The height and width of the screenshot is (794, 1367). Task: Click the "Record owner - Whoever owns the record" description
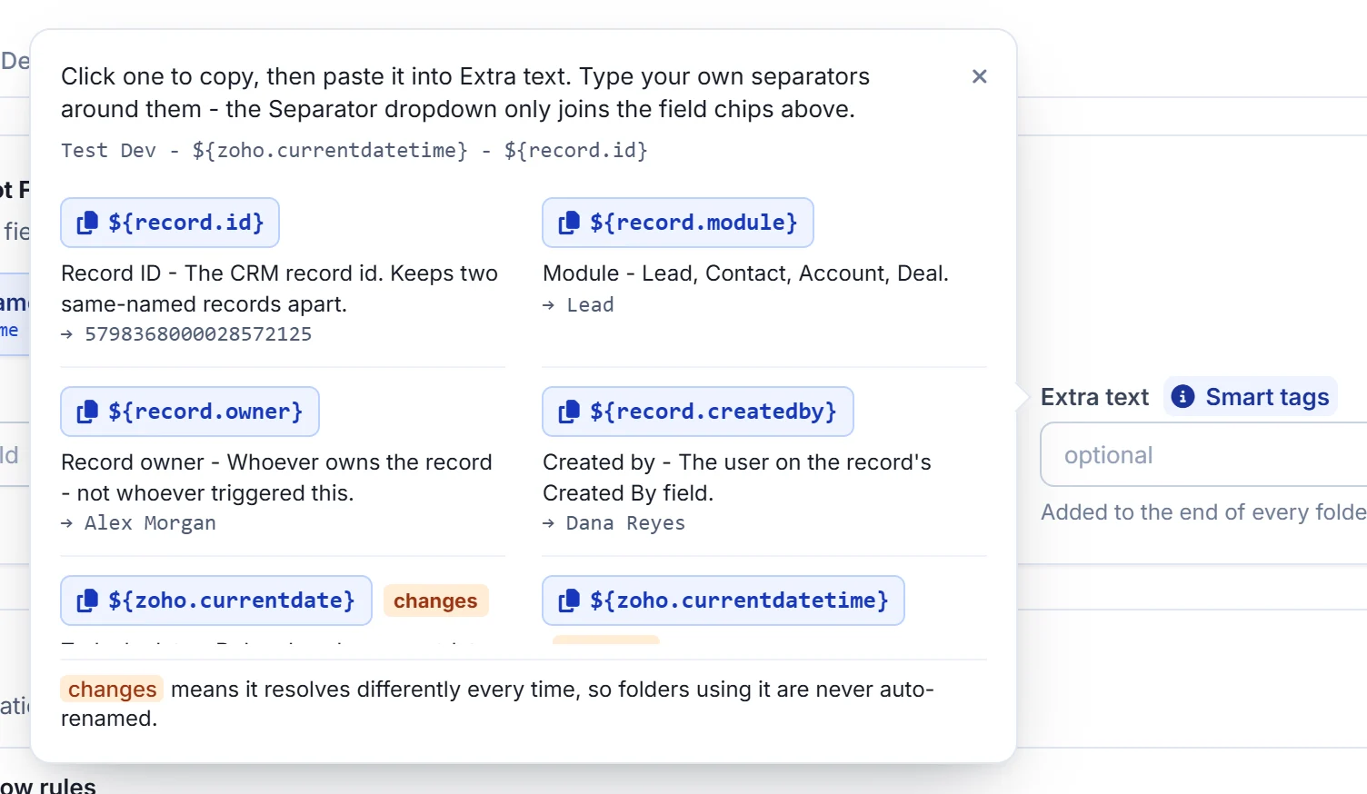[x=276, y=478]
